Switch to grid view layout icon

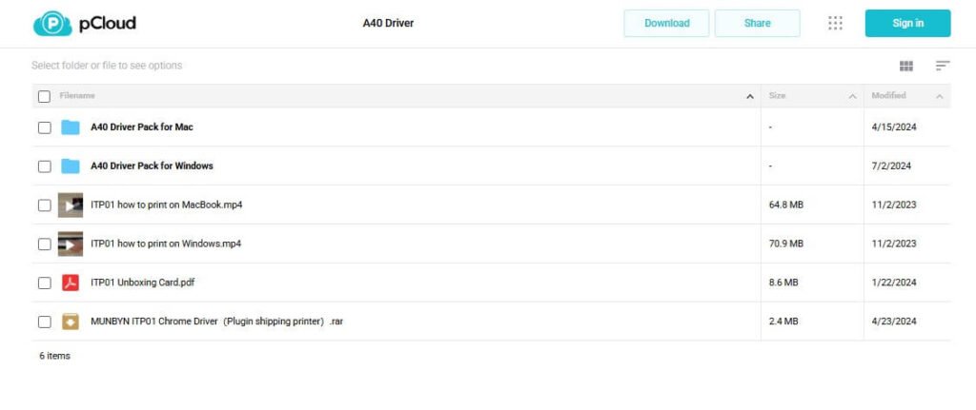906,66
